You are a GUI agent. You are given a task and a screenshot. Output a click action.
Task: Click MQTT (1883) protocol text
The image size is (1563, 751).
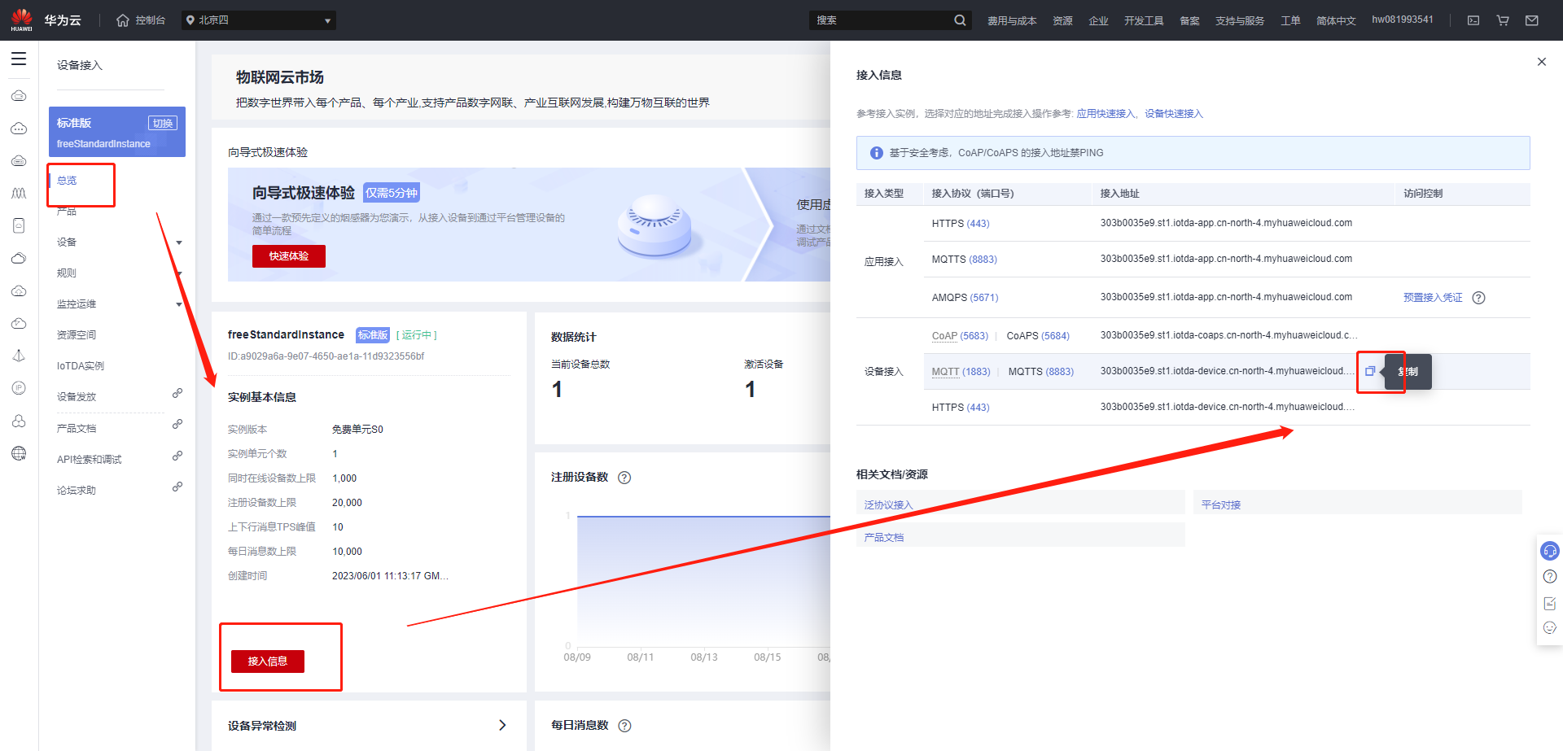(x=961, y=372)
